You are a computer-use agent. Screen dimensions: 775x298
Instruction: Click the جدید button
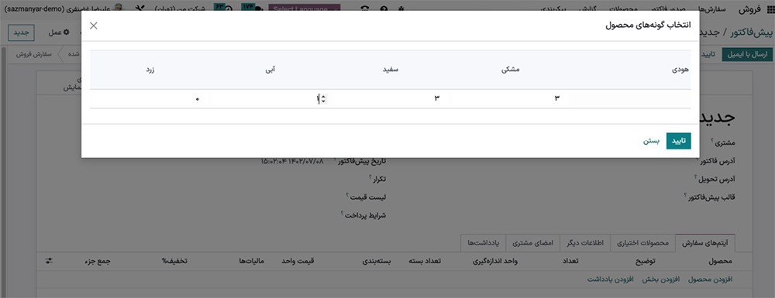click(x=21, y=33)
